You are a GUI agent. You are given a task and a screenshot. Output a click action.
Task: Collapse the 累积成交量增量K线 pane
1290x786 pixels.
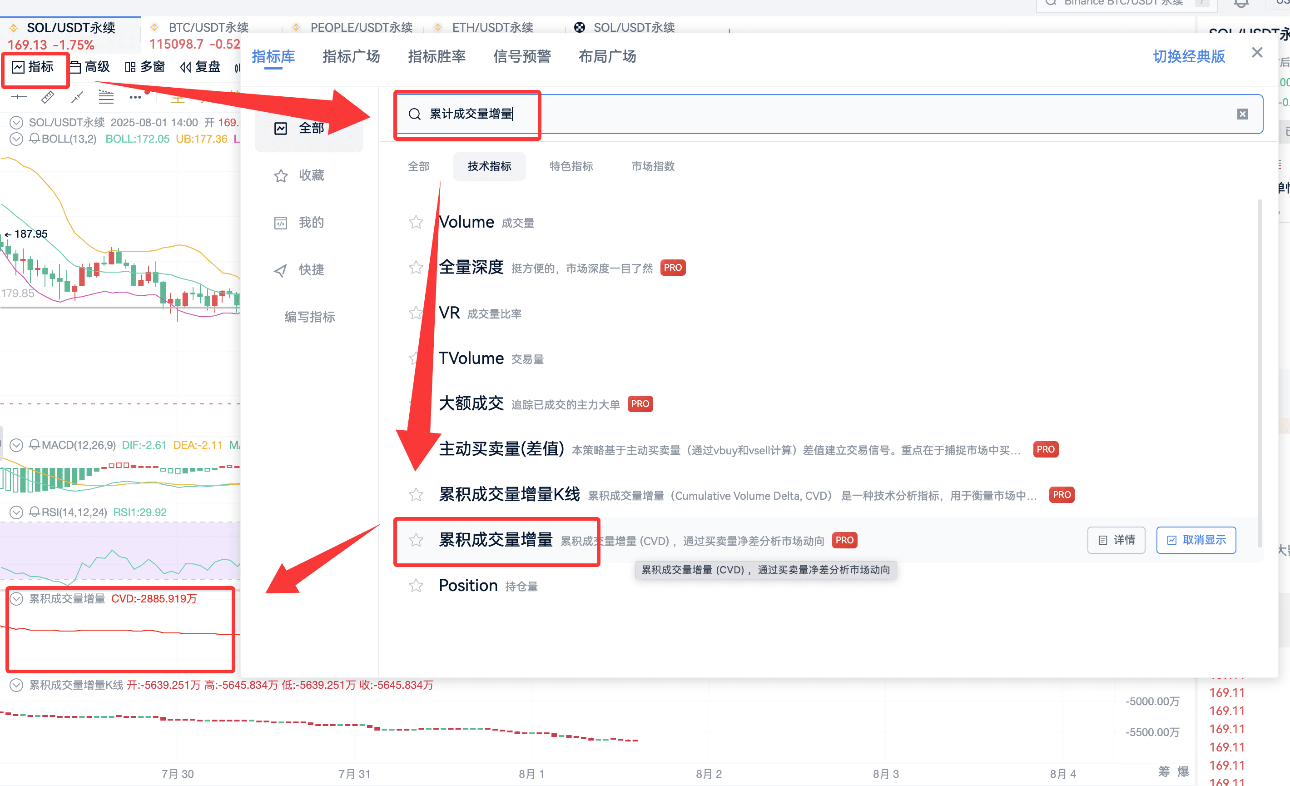[x=16, y=685]
